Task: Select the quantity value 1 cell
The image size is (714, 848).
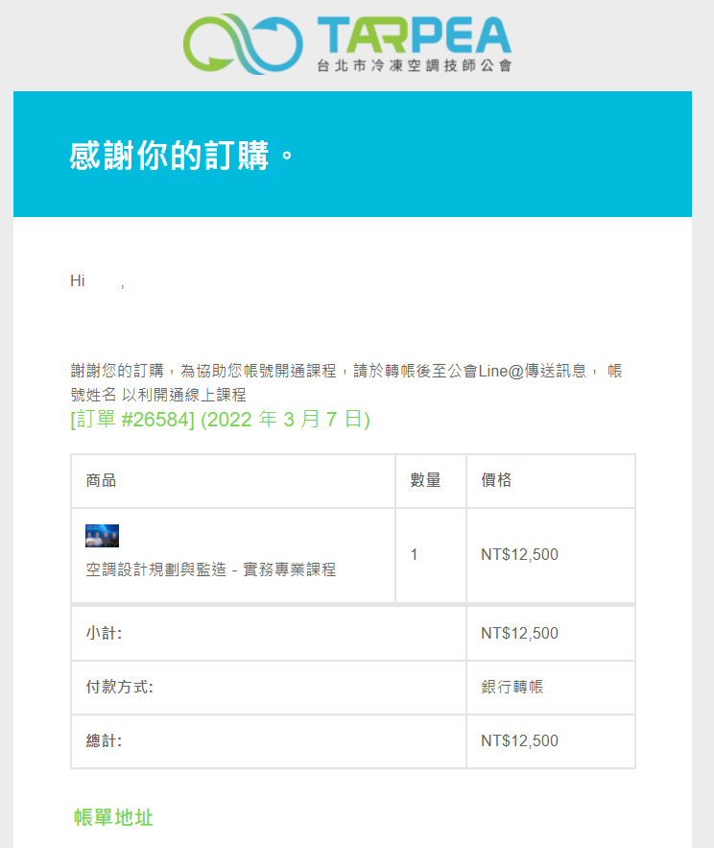Action: pos(431,555)
